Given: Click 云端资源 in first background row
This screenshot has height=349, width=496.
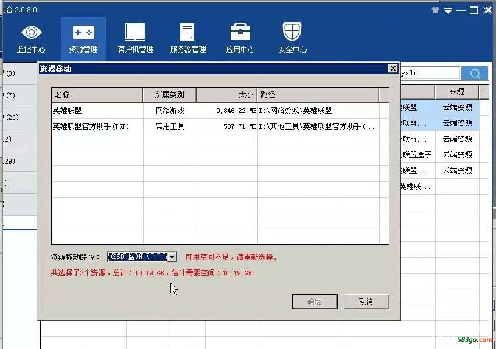Looking at the screenshot, I should (x=457, y=108).
